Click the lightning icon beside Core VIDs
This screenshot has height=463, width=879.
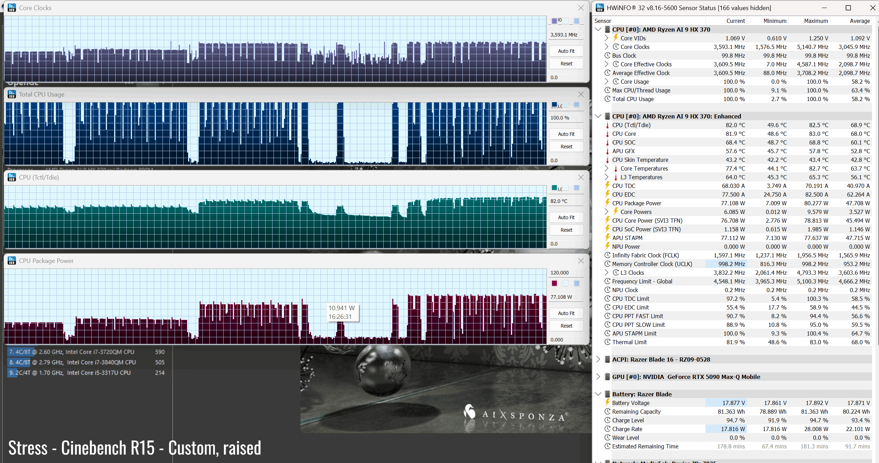tap(616, 38)
